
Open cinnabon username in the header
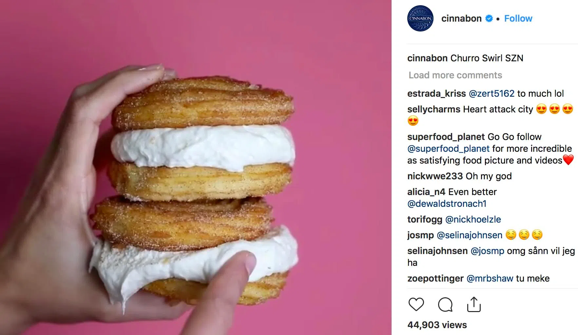pyautogui.click(x=461, y=18)
